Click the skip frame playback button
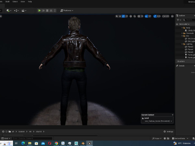Image resolution: width=195 pixels, height=146 pixels. pos(43,11)
